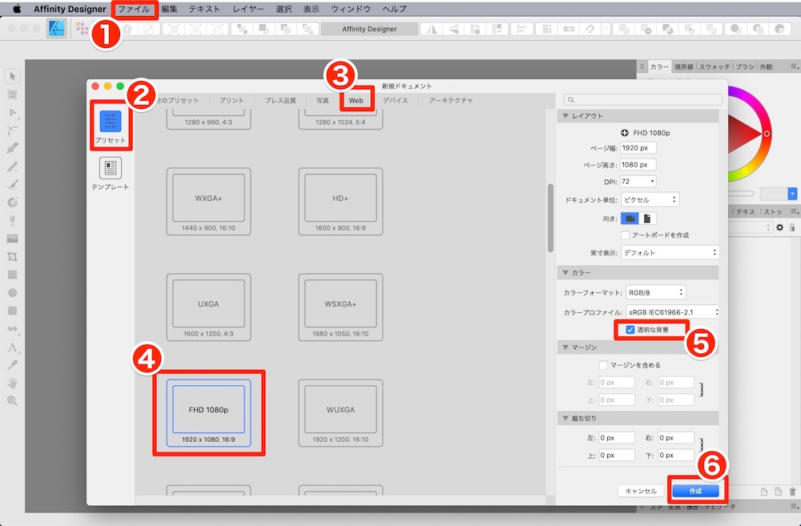Click the Designer Persona icon
801x526 pixels.
tap(56, 29)
